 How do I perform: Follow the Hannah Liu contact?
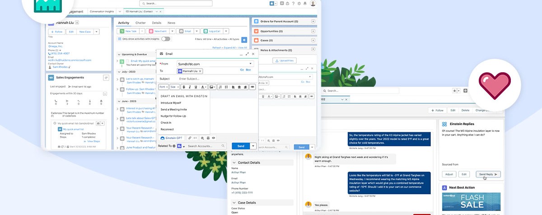pyautogui.click(x=56, y=32)
